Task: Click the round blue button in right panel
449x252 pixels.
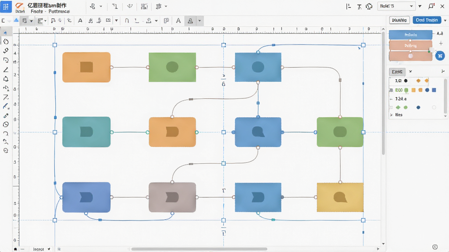Action: 440,56
